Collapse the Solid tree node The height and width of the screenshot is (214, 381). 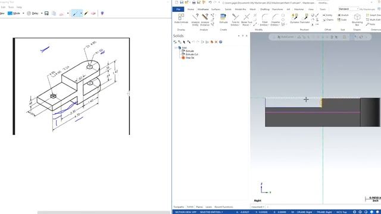coord(176,48)
